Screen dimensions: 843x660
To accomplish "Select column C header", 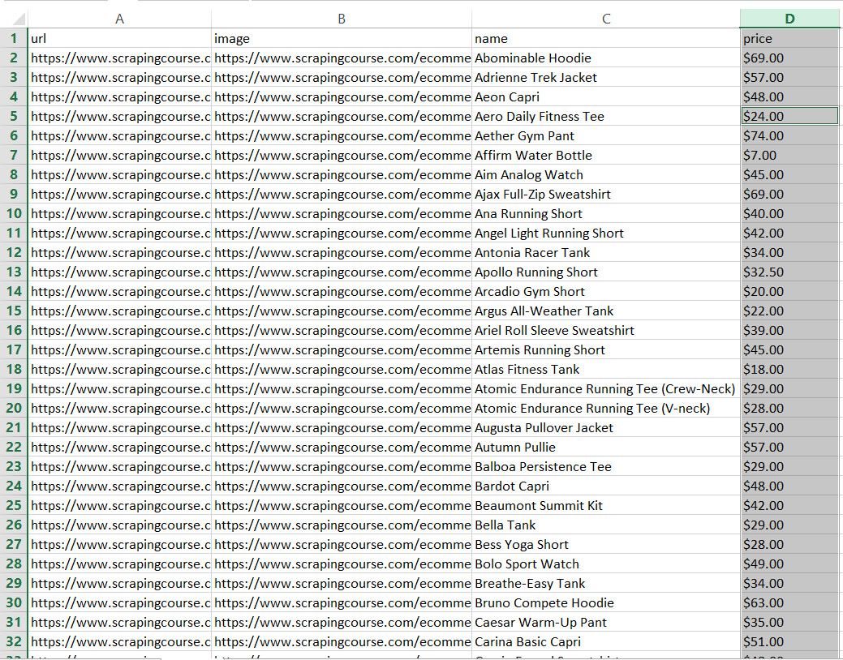I will point(606,19).
